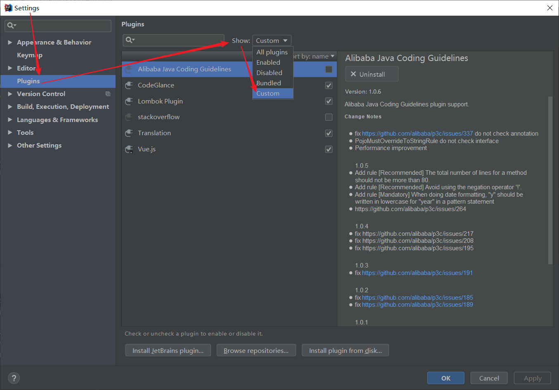The image size is (559, 390).
Task: Open the p3c issues/337 link
Action: point(417,134)
